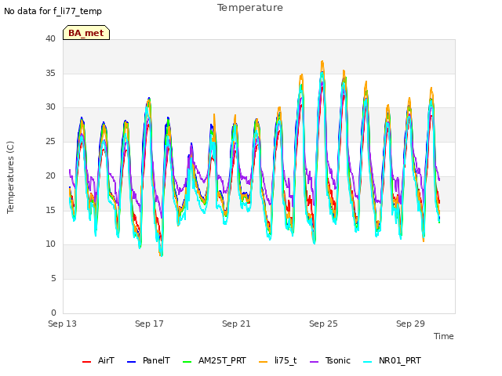Click the 'No data for f_li77_temp' message
Image resolution: width=502 pixels, height=376 pixels.
pos(53,11)
